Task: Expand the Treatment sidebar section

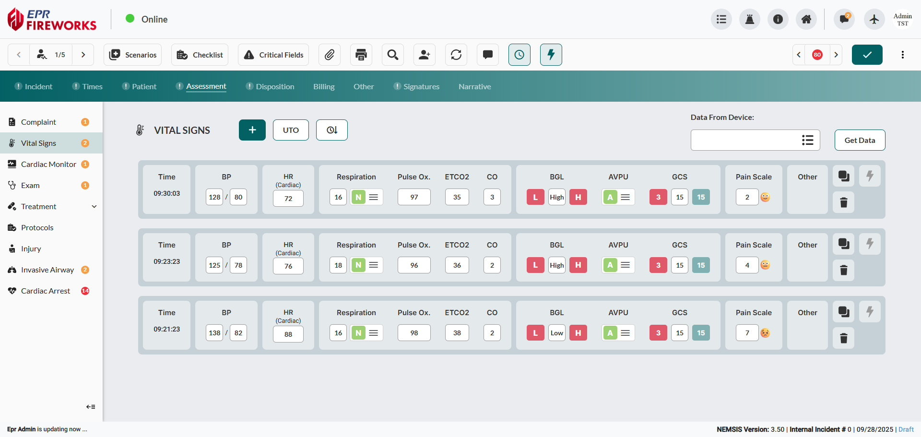Action: point(94,206)
